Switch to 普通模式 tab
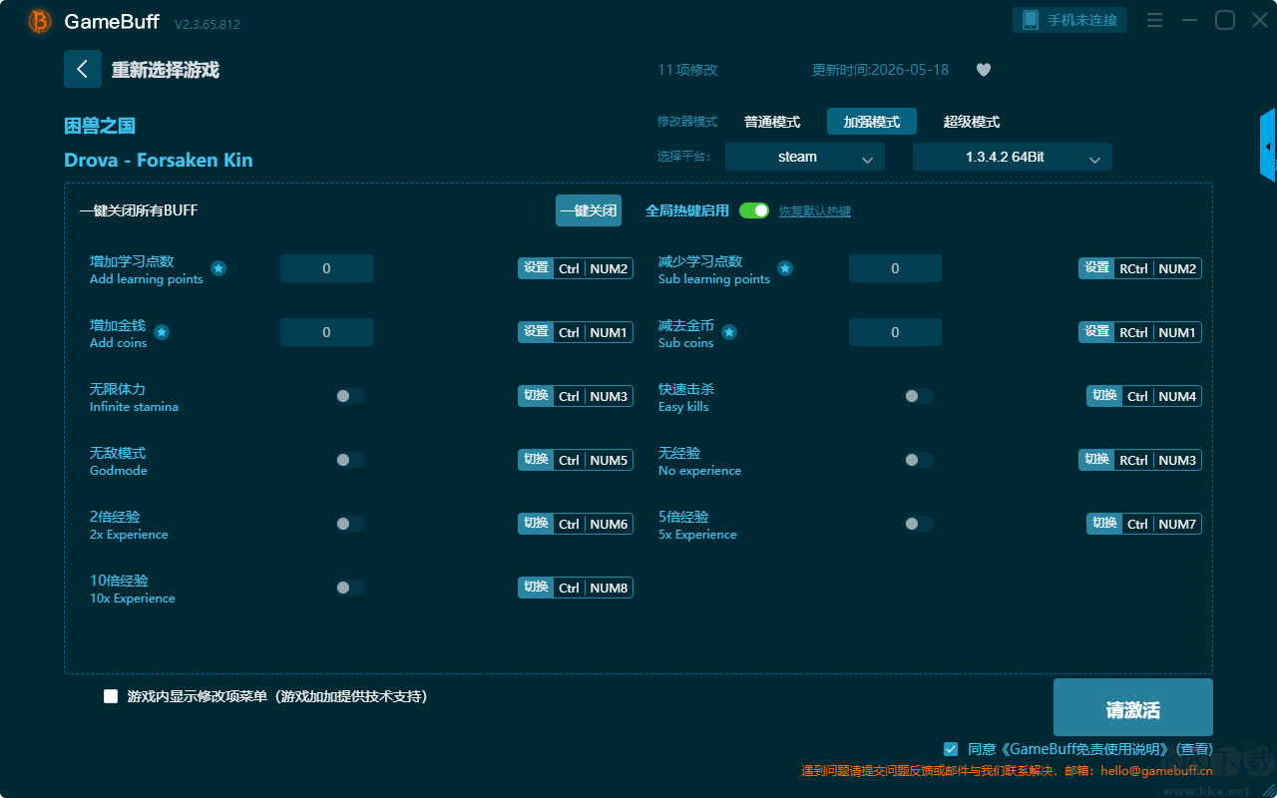Image resolution: width=1277 pixels, height=798 pixels. coord(772,122)
